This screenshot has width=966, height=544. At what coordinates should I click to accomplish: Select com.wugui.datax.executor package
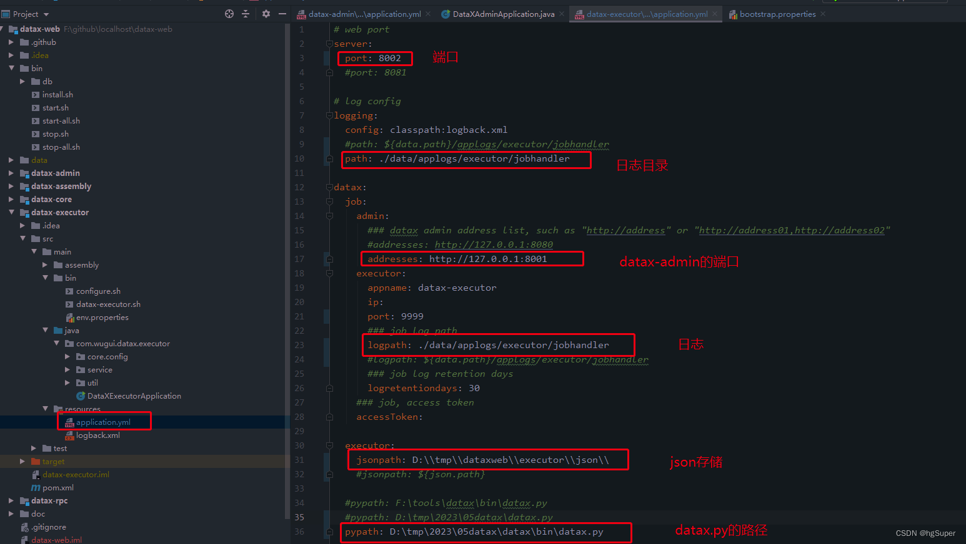(123, 344)
